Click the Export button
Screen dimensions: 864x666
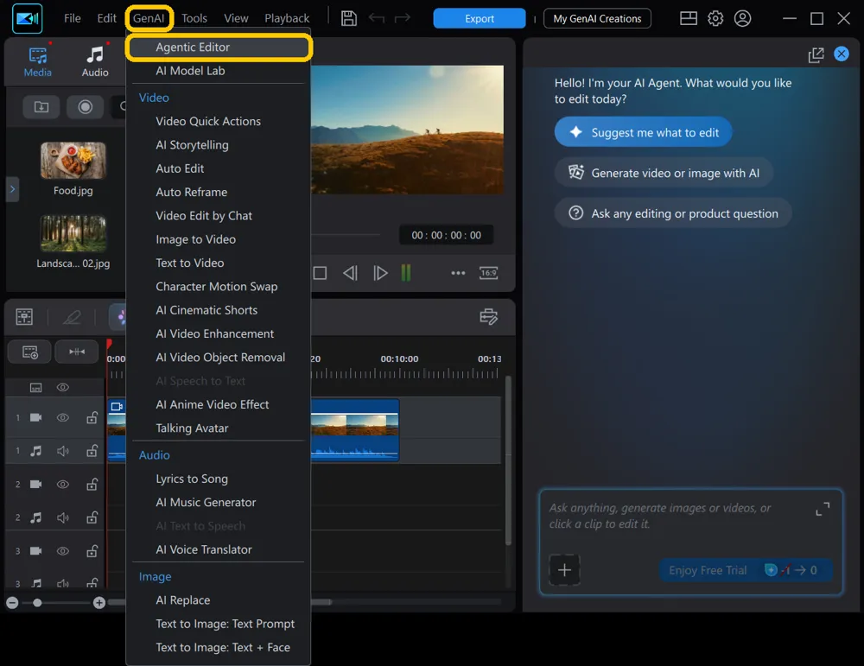(479, 18)
